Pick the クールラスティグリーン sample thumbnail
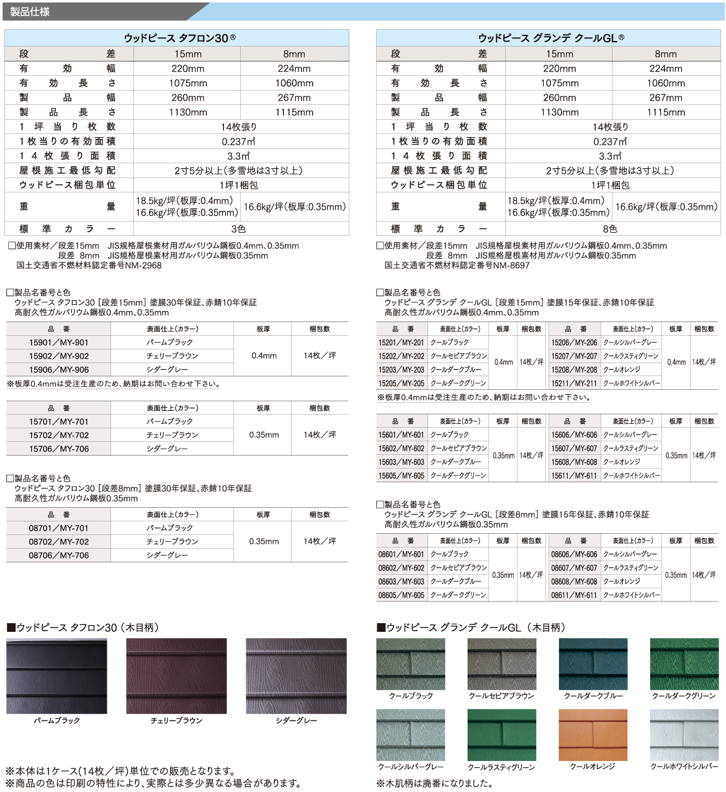726x792 pixels. (501, 735)
